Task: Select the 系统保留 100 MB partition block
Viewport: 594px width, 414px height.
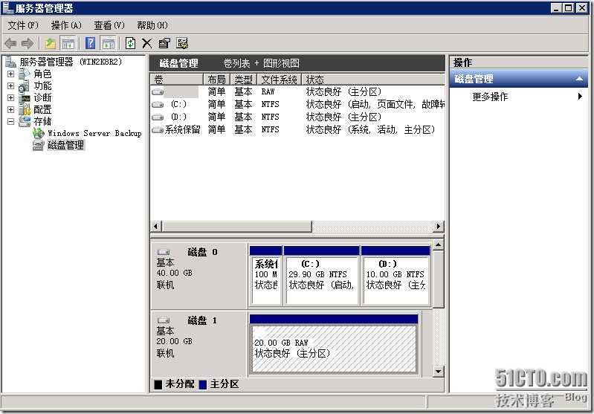Action: (x=266, y=276)
